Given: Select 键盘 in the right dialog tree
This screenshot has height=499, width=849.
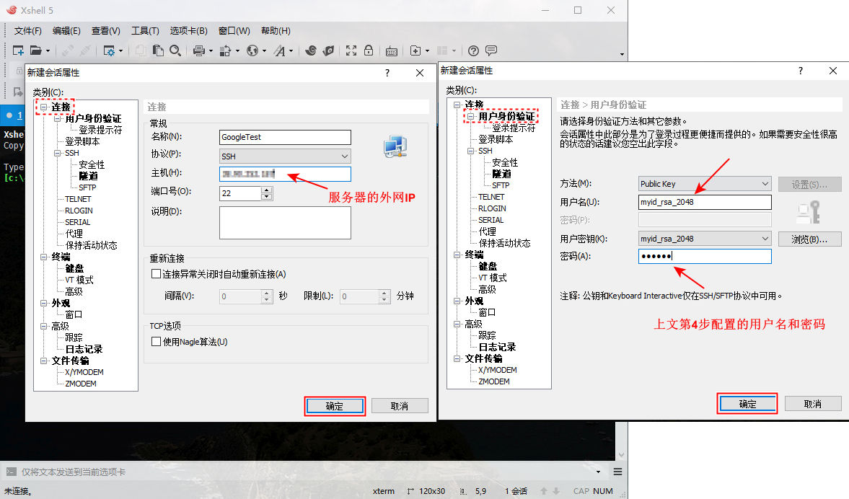Looking at the screenshot, I should coord(488,266).
